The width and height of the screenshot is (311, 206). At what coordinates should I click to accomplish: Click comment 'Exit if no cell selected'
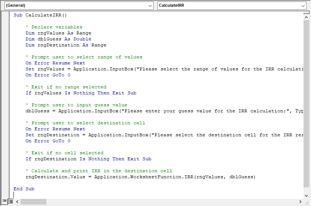[x=64, y=153]
